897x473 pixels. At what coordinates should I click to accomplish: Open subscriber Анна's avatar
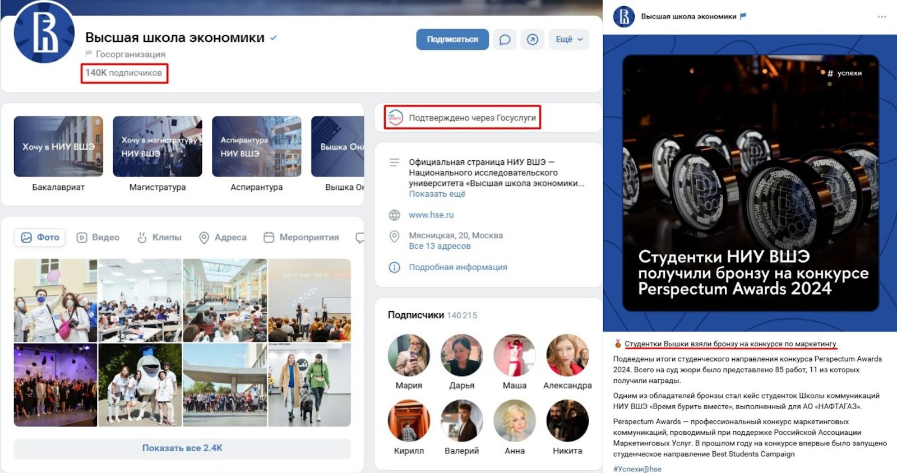(x=515, y=420)
